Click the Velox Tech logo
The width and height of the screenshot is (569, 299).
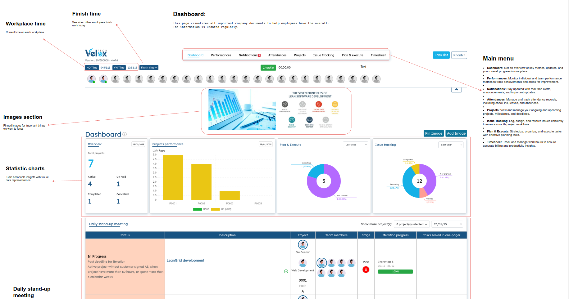point(96,53)
